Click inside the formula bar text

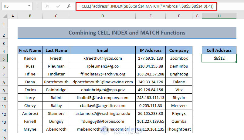pyautogui.click(x=146, y=6)
